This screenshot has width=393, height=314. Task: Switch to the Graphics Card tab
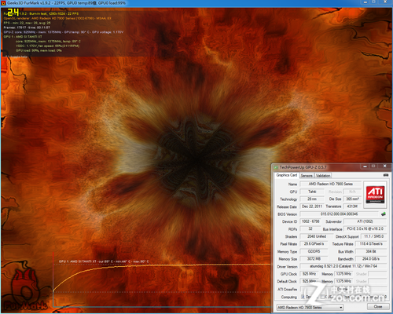pyautogui.click(x=287, y=175)
